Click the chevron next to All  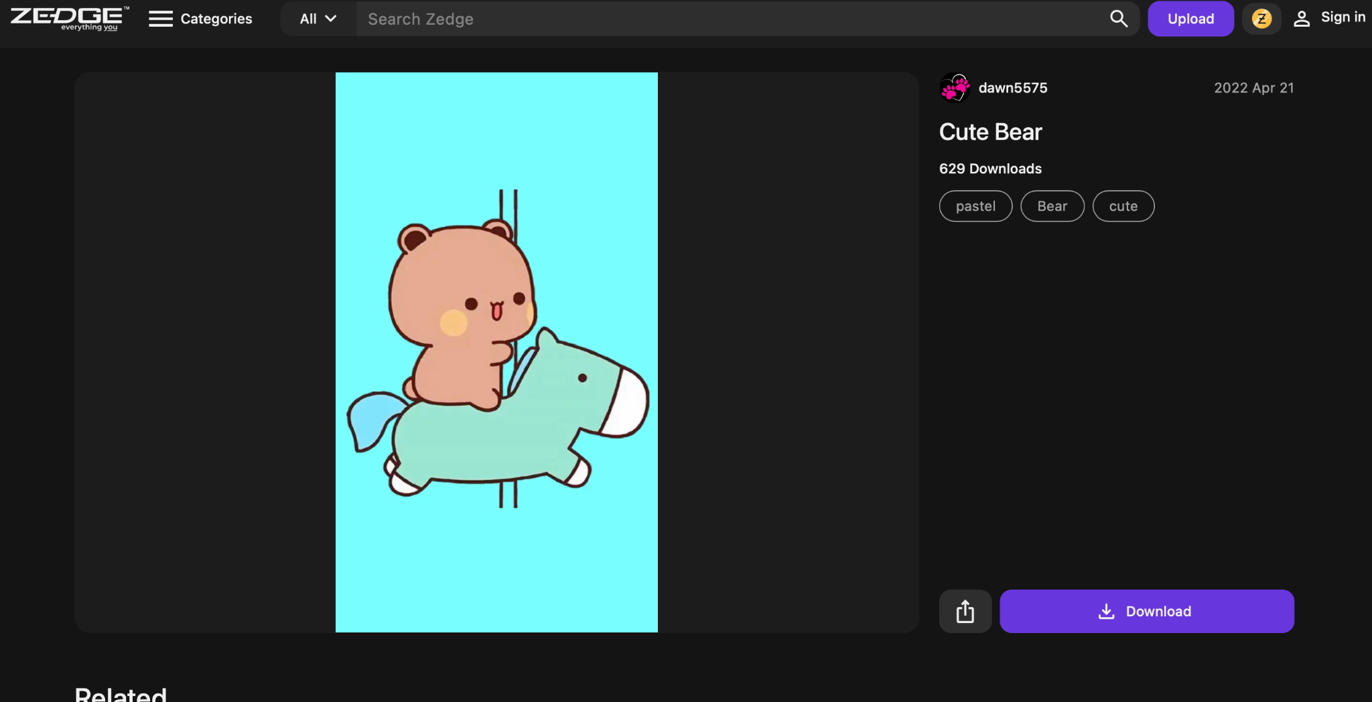(x=331, y=19)
